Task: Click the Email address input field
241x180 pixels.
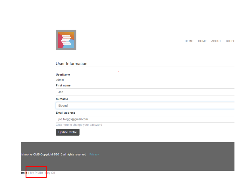Action: (x=145, y=119)
